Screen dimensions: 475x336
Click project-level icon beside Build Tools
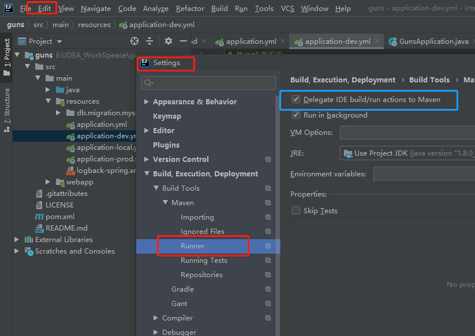click(268, 188)
